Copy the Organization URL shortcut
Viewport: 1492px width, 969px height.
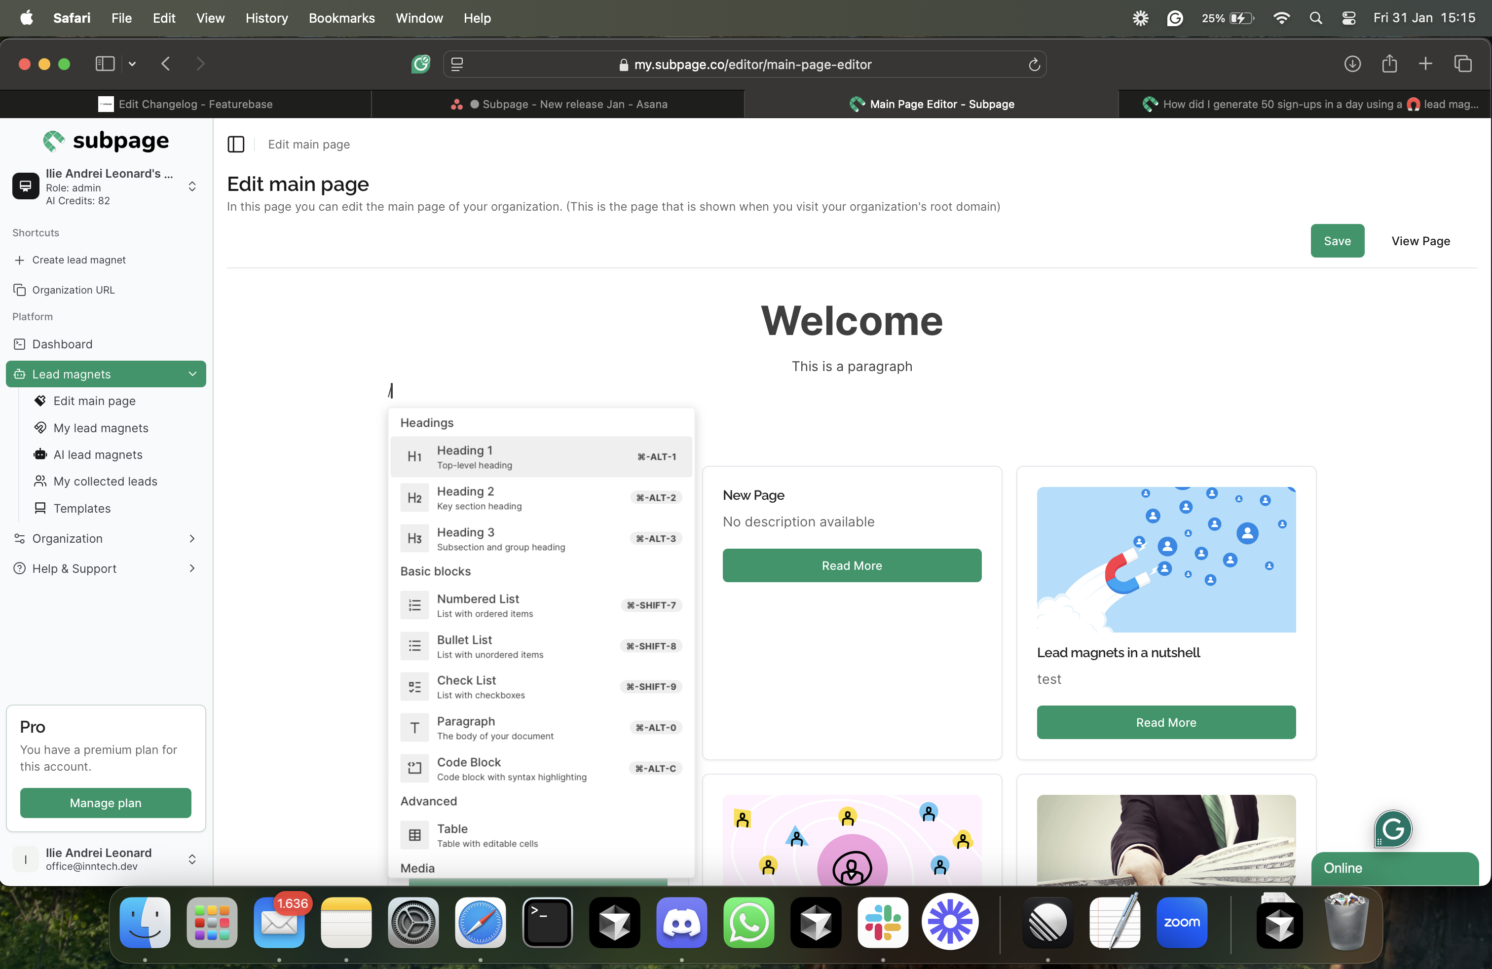click(74, 290)
